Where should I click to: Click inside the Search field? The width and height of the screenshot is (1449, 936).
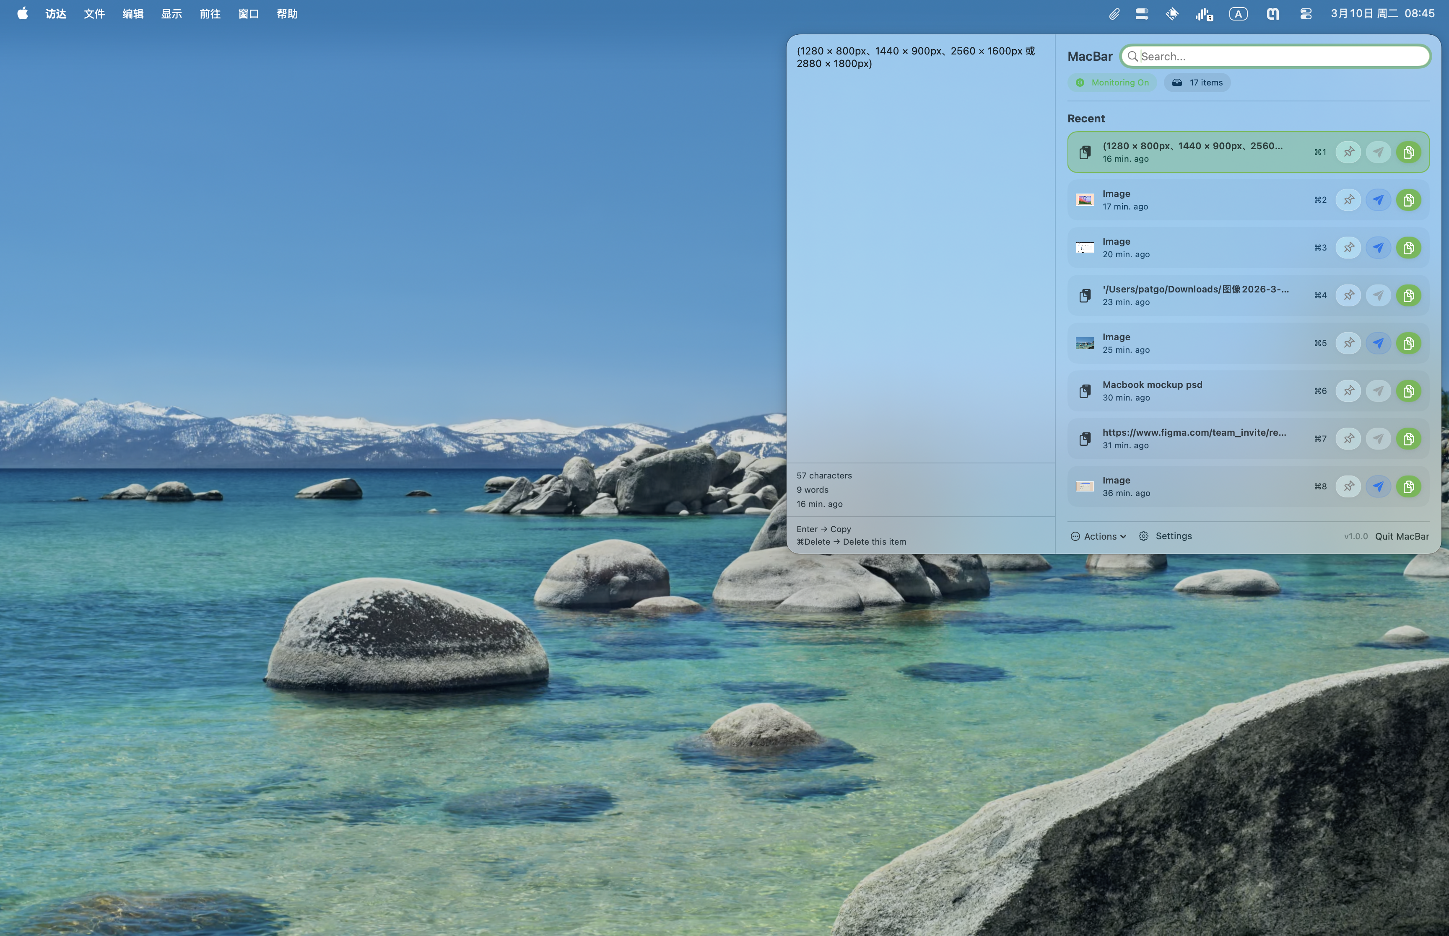1275,56
